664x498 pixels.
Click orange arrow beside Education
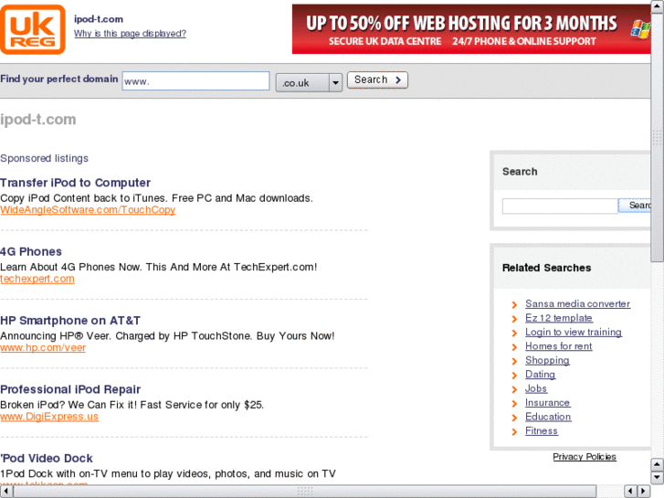pyautogui.click(x=514, y=418)
